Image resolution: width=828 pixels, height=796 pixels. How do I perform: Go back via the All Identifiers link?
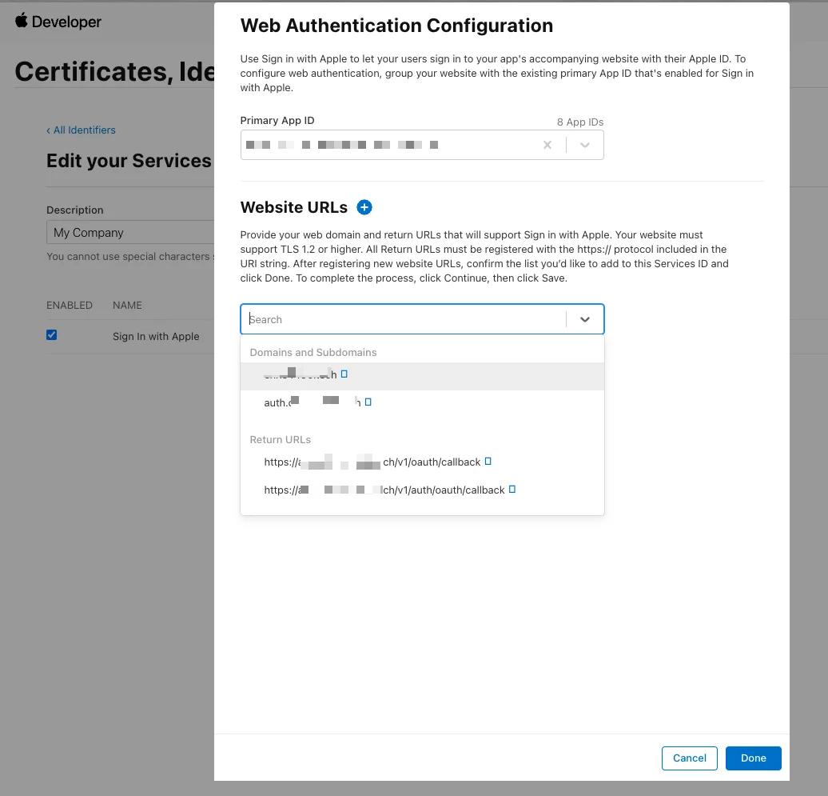point(82,130)
